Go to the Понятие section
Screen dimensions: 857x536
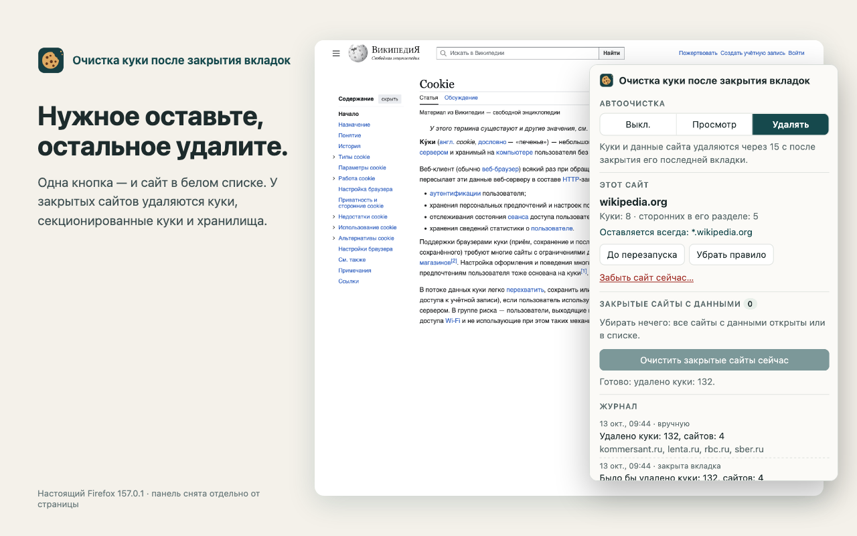pos(349,135)
